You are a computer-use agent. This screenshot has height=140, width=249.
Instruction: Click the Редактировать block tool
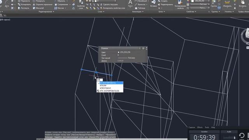165,4
